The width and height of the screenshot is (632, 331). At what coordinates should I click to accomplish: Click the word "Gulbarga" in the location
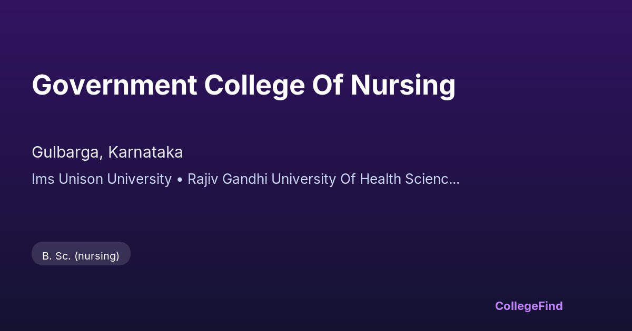click(67, 152)
